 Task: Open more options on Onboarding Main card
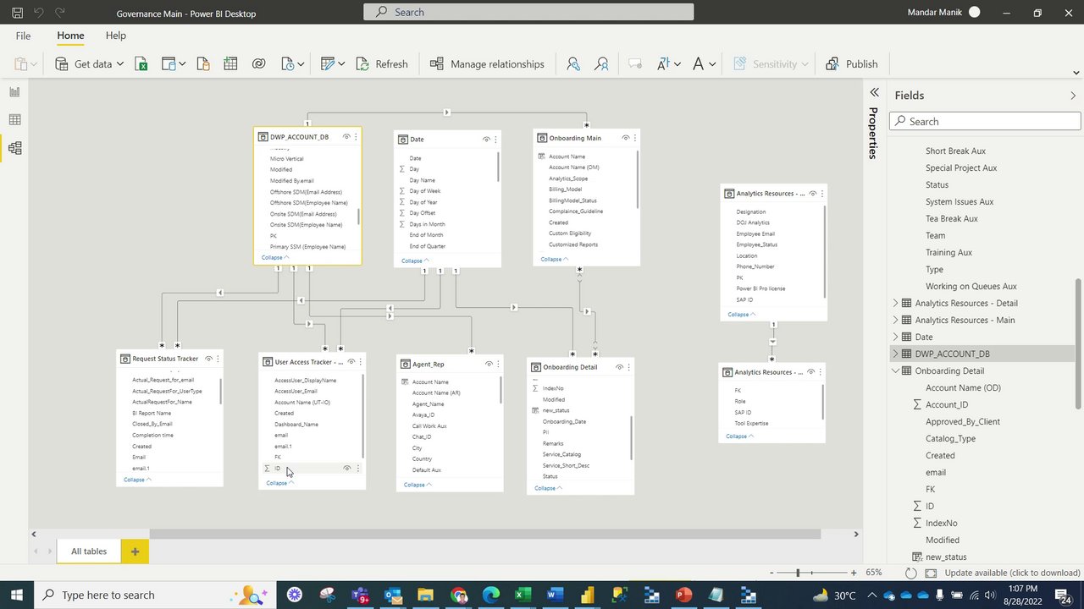click(635, 138)
